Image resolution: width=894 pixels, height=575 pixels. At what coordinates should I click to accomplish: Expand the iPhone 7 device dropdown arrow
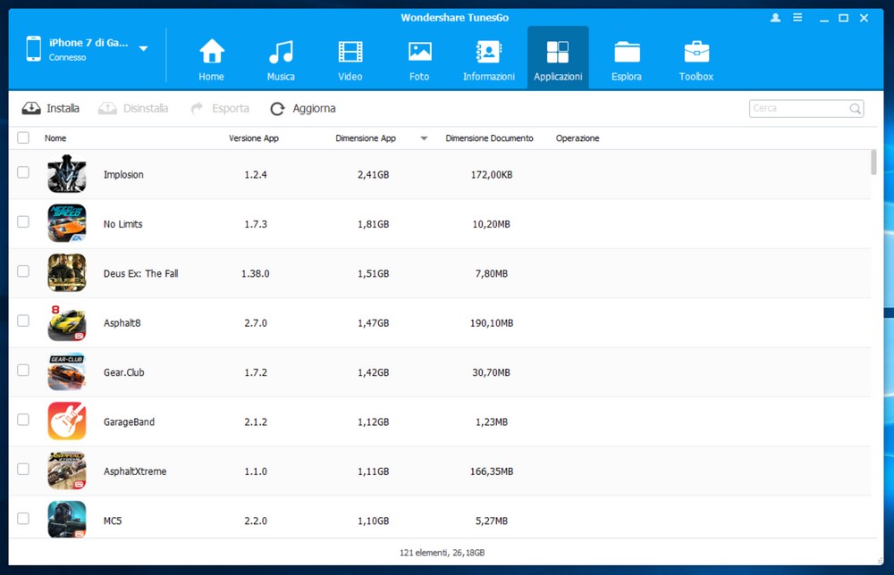click(x=144, y=48)
